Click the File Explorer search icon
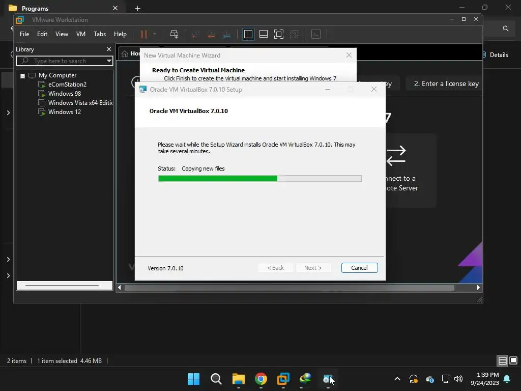The width and height of the screenshot is (521, 391). [x=506, y=29]
